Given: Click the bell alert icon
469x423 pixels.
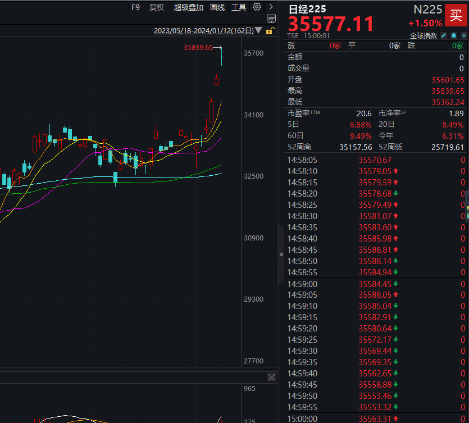Looking at the screenshot, I should point(453,35).
